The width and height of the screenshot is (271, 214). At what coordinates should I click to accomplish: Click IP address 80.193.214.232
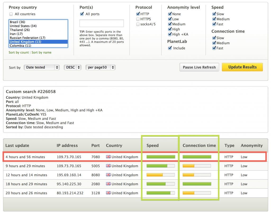(x=70, y=193)
